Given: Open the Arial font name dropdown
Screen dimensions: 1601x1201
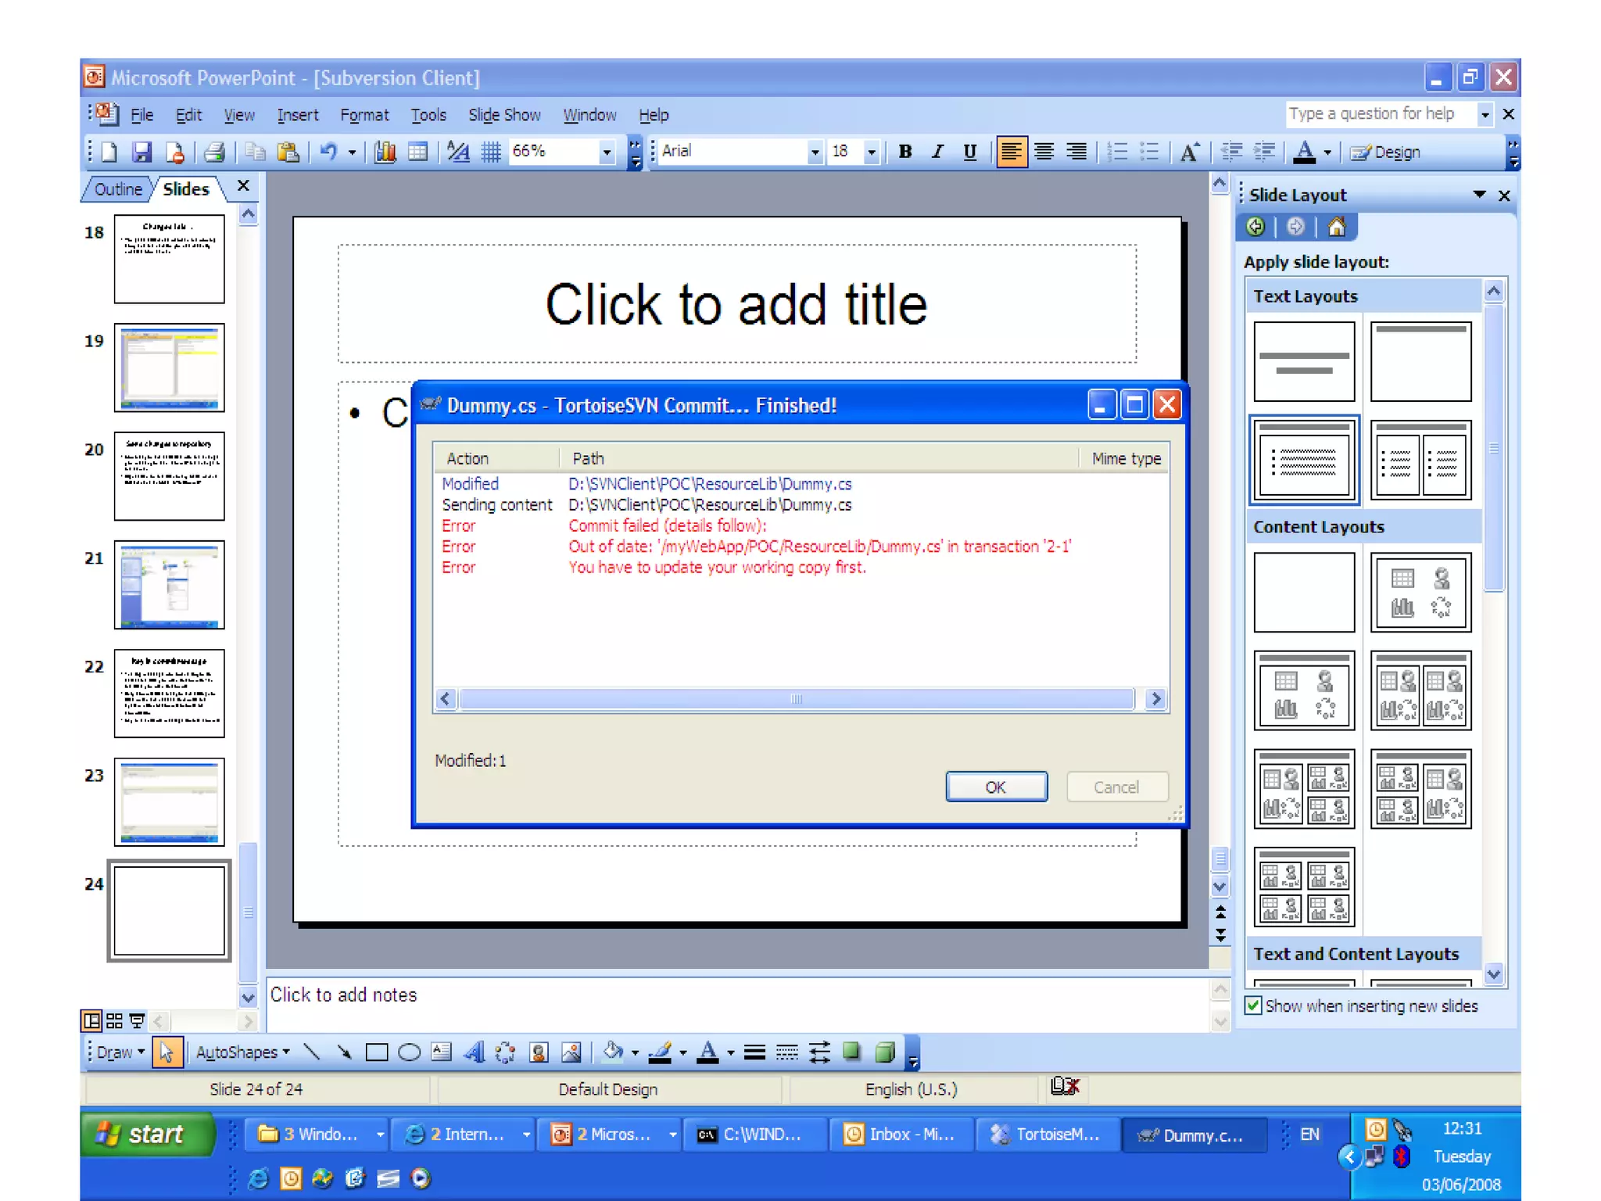Looking at the screenshot, I should point(815,152).
